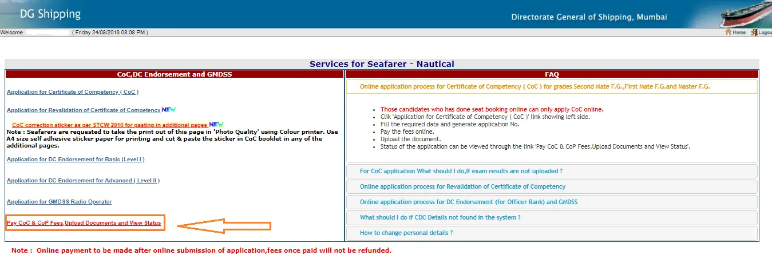The image size is (772, 263).
Task: Collapse the Online application process for CoC FAQ
Action: [x=552, y=87]
